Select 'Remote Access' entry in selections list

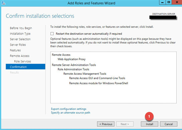tap(61, 55)
